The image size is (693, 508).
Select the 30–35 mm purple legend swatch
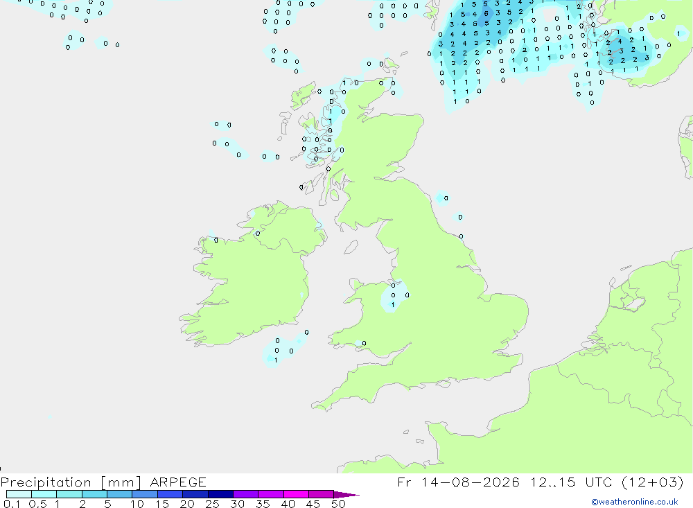click(246, 494)
